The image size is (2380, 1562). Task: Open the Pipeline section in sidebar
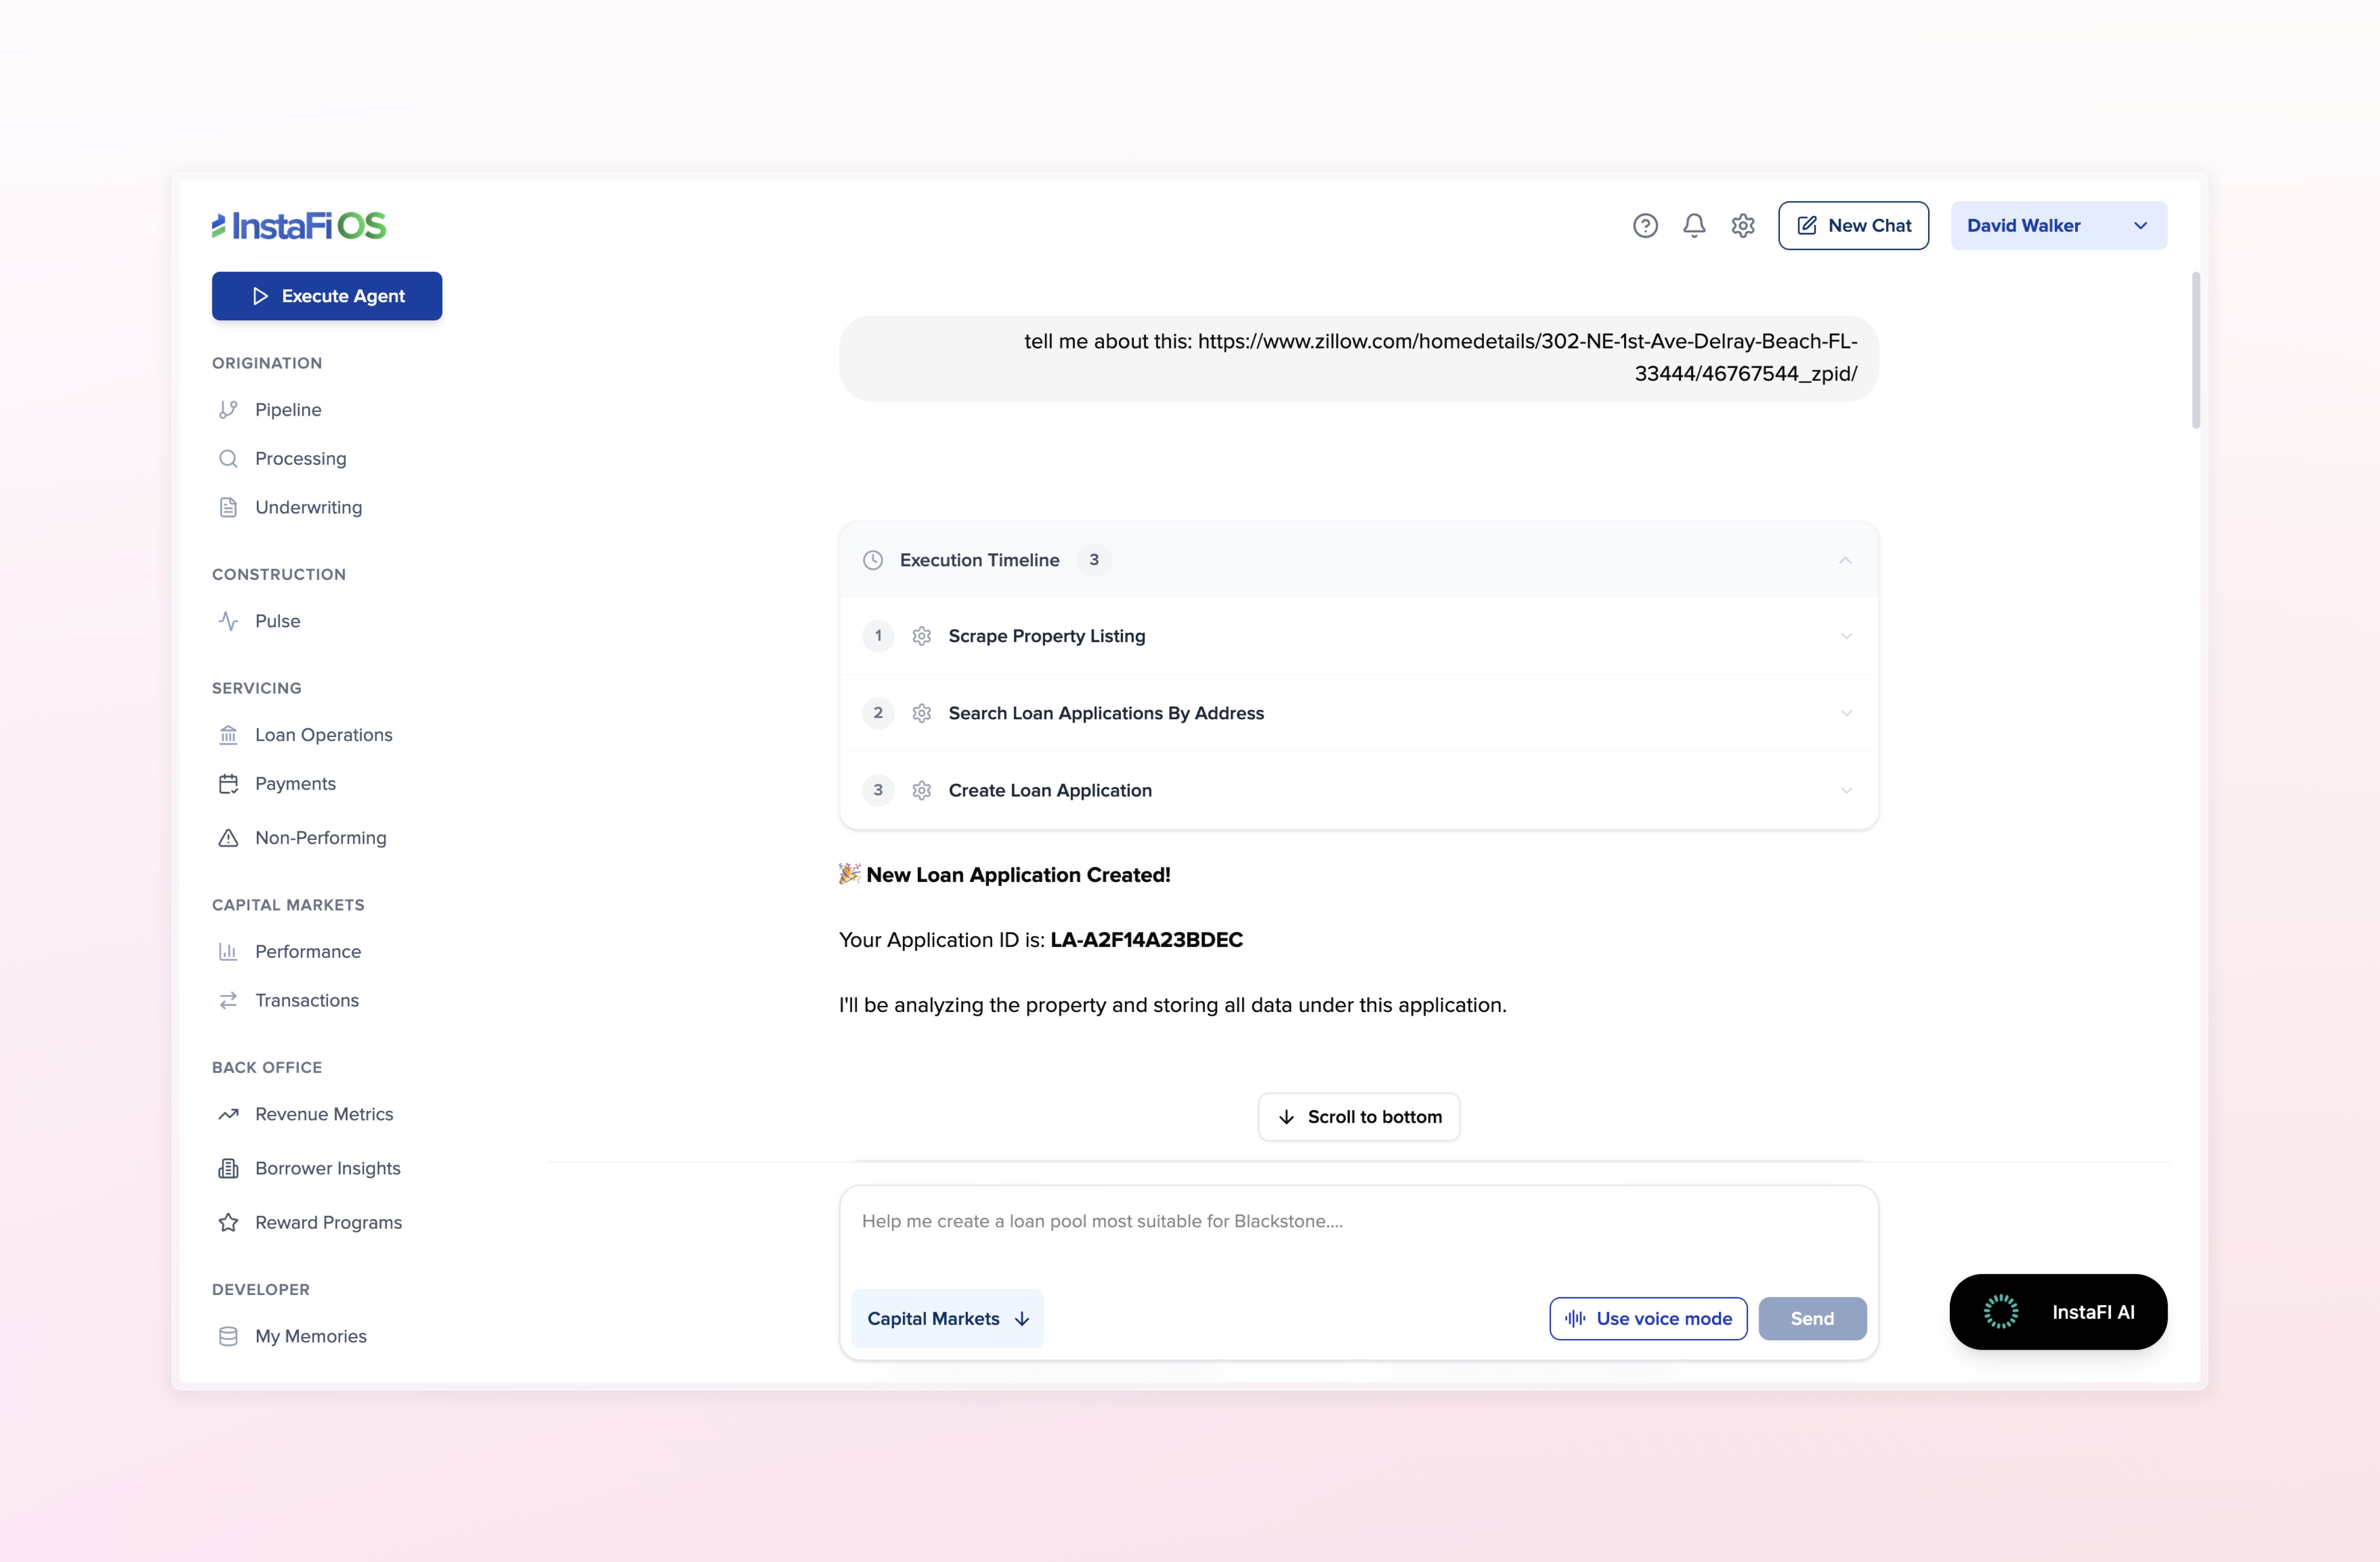click(287, 409)
